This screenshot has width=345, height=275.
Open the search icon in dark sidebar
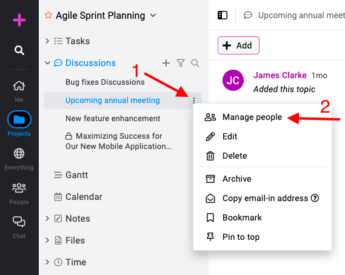[19, 50]
